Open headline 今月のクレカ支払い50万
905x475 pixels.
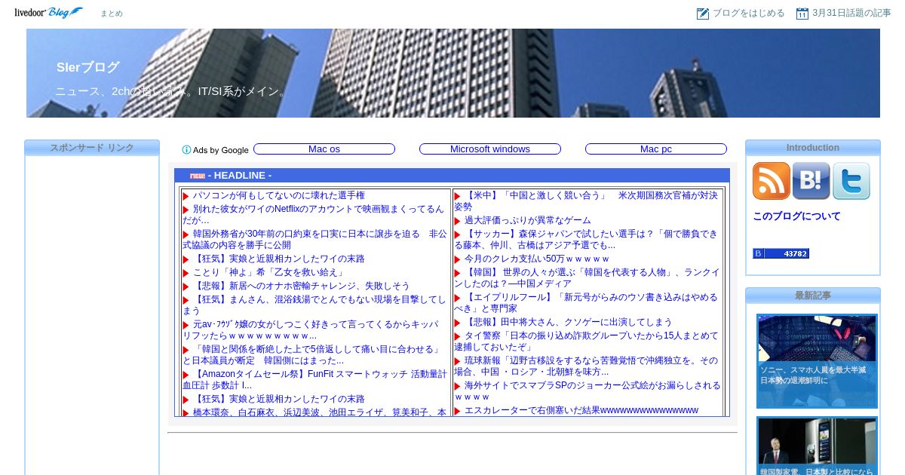pyautogui.click(x=537, y=259)
